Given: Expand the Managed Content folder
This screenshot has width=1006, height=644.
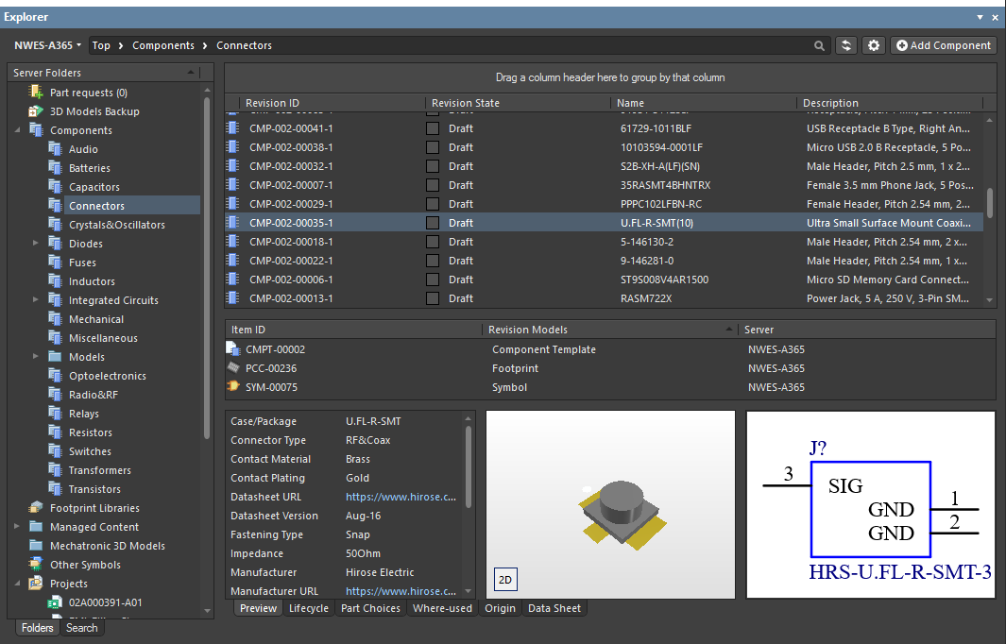Looking at the screenshot, I should click(17, 526).
